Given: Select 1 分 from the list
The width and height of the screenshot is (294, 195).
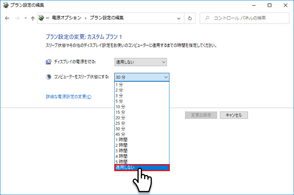Looking at the screenshot, I should click(x=142, y=85).
